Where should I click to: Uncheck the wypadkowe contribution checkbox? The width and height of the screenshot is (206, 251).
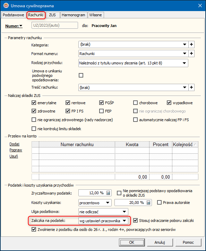tap(169, 102)
